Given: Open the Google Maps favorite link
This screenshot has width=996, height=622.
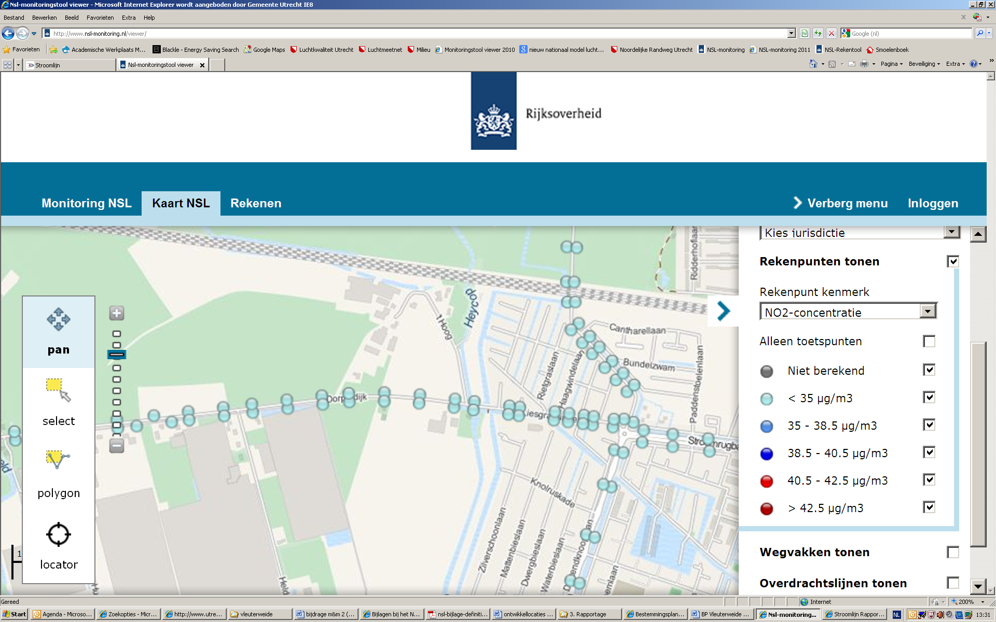Looking at the screenshot, I should point(265,50).
